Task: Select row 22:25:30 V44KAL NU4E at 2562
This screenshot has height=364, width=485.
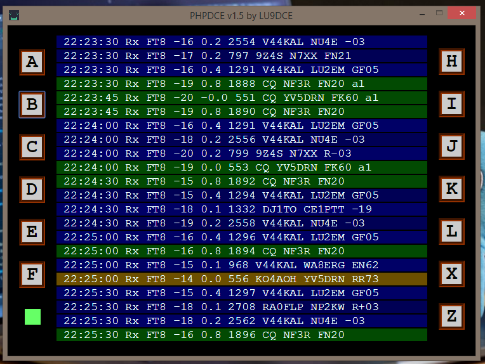Action: click(242, 321)
